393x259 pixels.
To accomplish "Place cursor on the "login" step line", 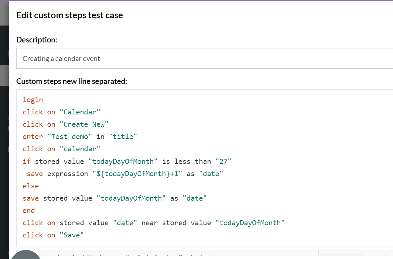I will coord(33,100).
